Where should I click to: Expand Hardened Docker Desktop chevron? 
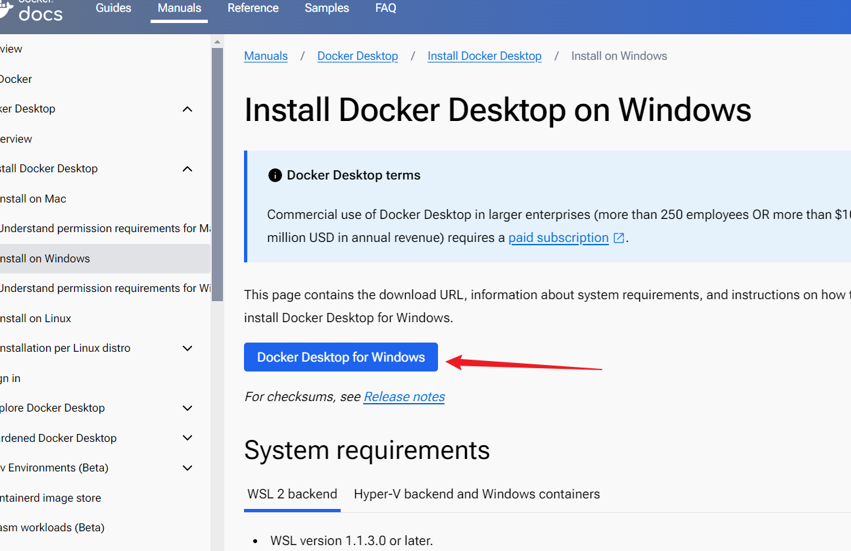click(187, 438)
